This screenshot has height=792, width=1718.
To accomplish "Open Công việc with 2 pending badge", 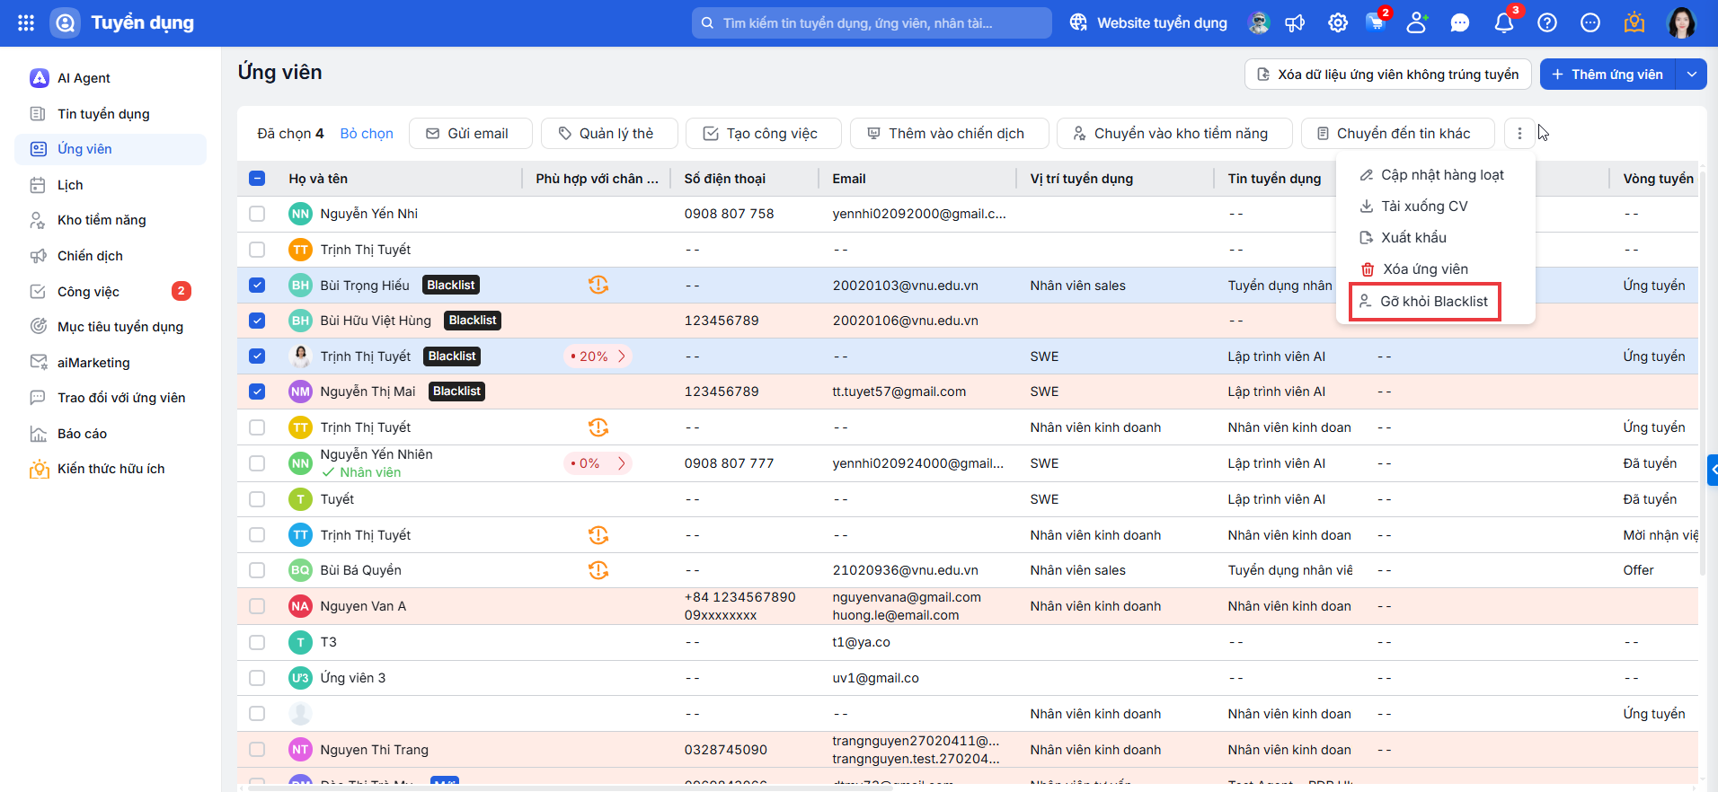I will pos(111,292).
